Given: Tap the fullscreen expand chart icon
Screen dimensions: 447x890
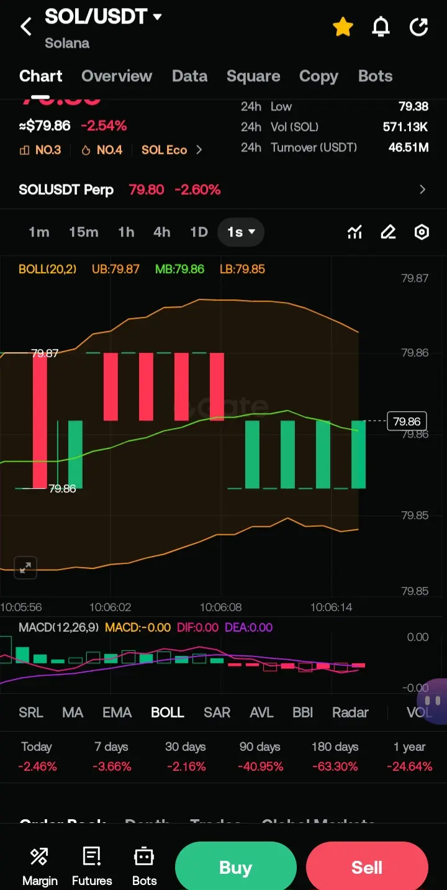Looking at the screenshot, I should [x=25, y=568].
